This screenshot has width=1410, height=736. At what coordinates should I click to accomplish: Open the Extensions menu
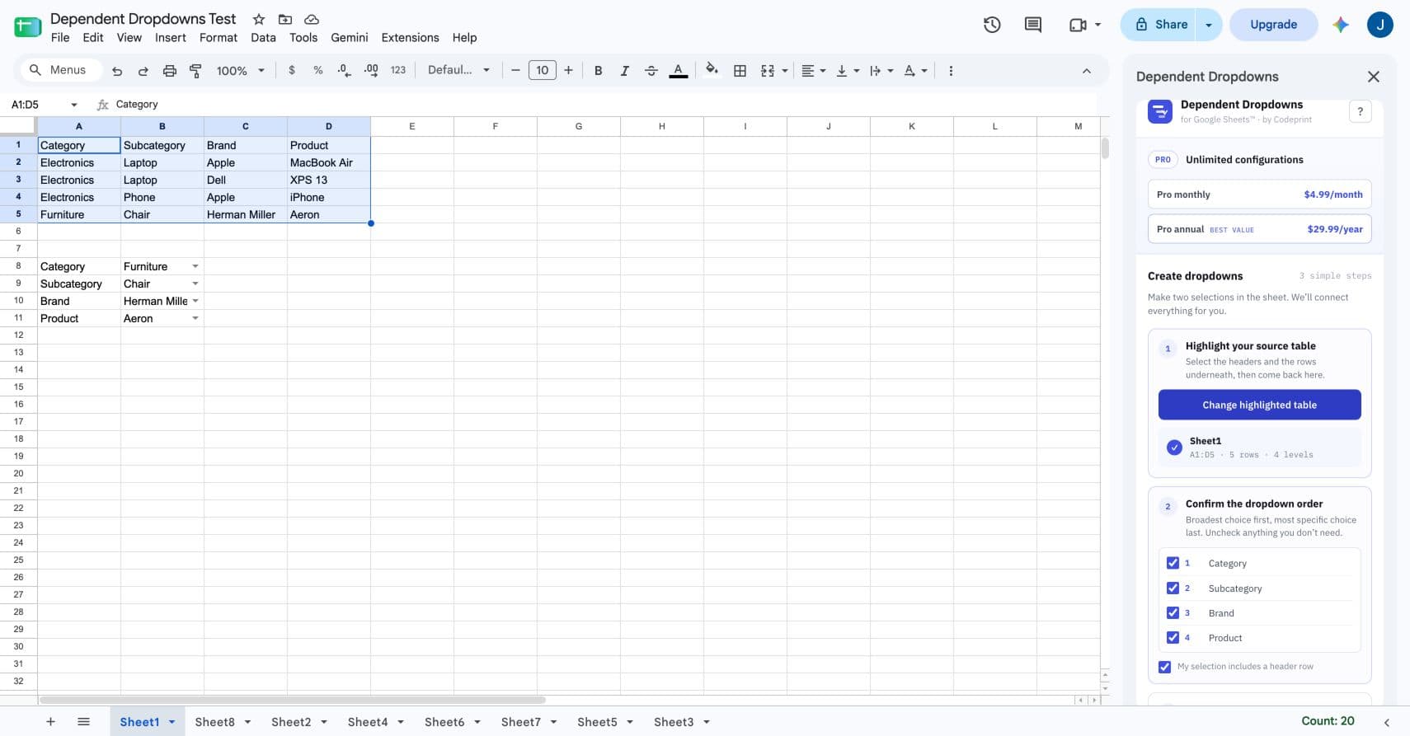click(x=410, y=38)
